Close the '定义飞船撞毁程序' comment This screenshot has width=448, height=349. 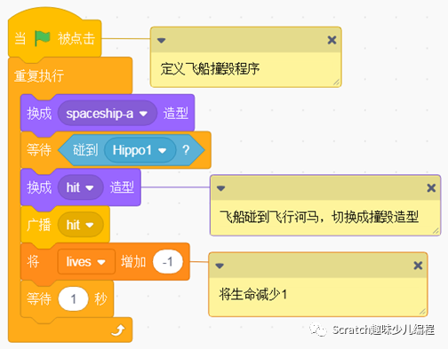332,40
